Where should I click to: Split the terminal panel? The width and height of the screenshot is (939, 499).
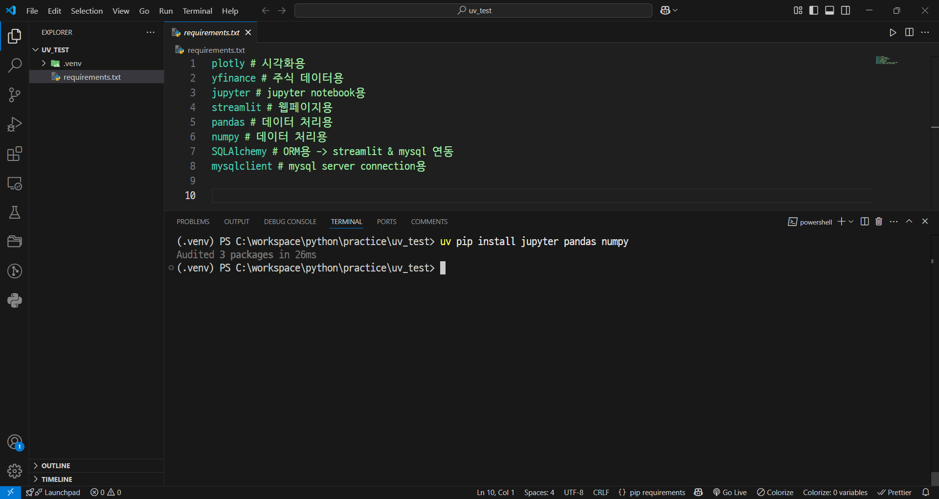(x=865, y=222)
